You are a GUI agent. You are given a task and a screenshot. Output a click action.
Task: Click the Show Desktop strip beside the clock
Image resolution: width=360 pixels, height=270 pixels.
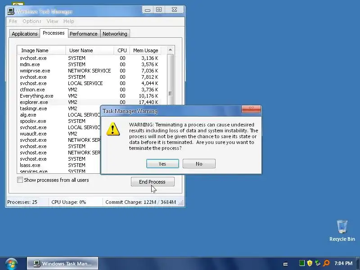(x=358, y=263)
